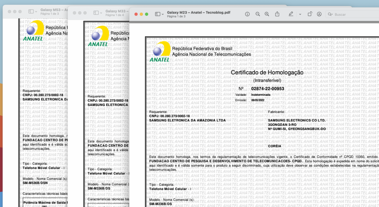Click model 'SM-M536B/DSN' in M53 window
The width and height of the screenshot is (379, 207).
pos(35,183)
